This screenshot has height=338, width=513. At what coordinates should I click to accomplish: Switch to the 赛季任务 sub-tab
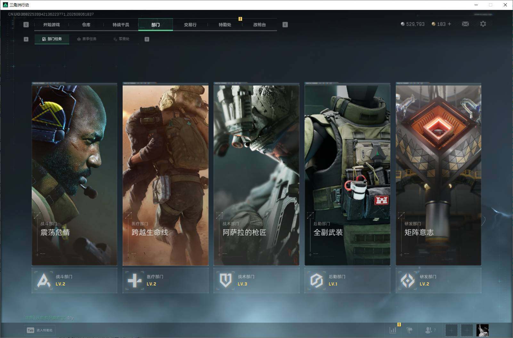tap(86, 39)
